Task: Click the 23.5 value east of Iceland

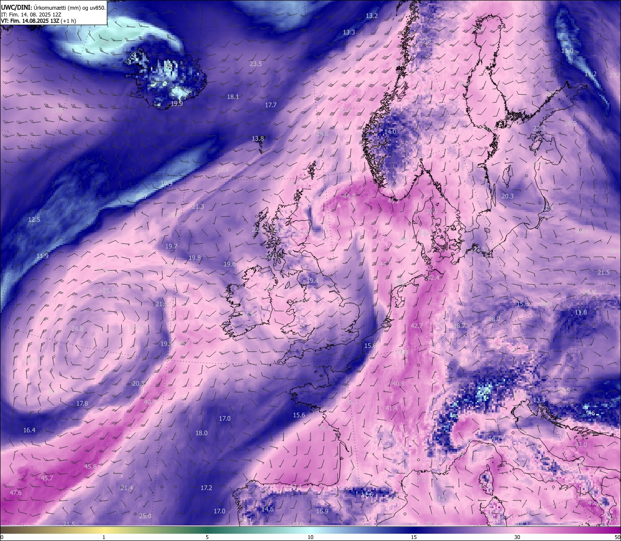Action: coord(256,64)
